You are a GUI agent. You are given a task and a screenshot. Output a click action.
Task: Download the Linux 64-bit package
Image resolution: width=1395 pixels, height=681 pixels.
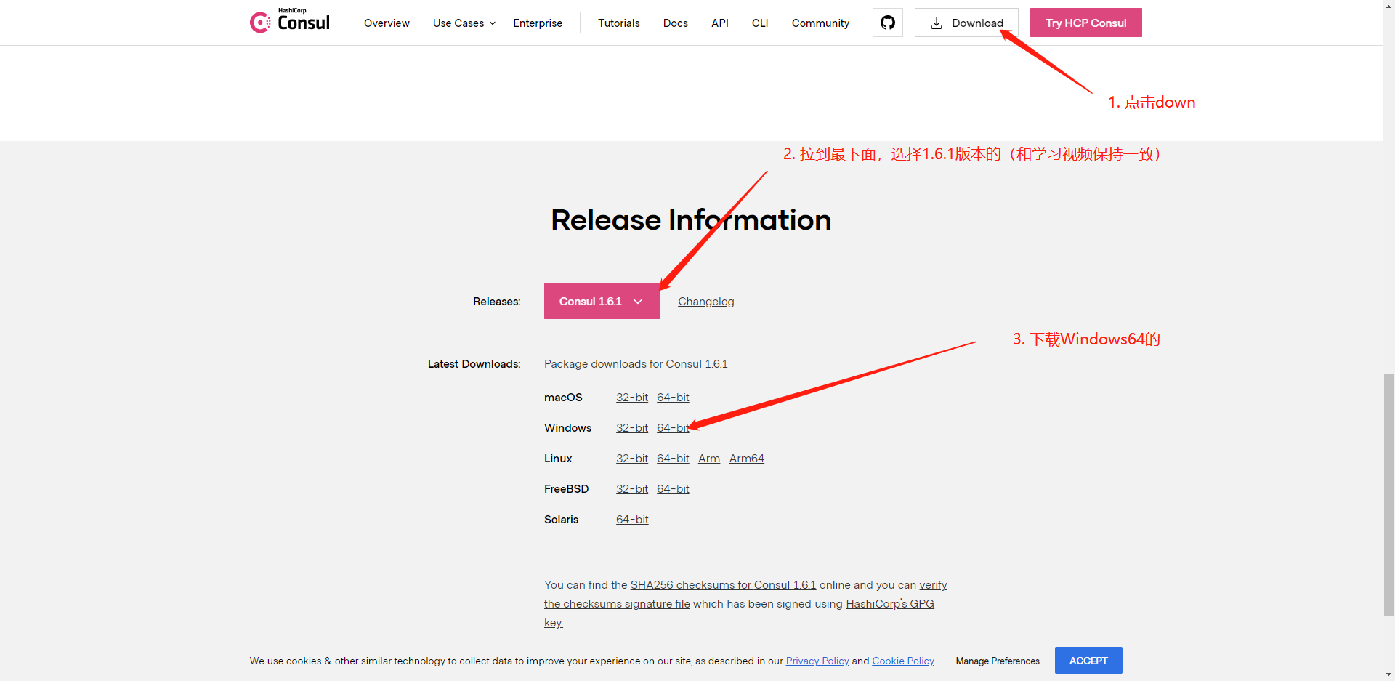(673, 459)
